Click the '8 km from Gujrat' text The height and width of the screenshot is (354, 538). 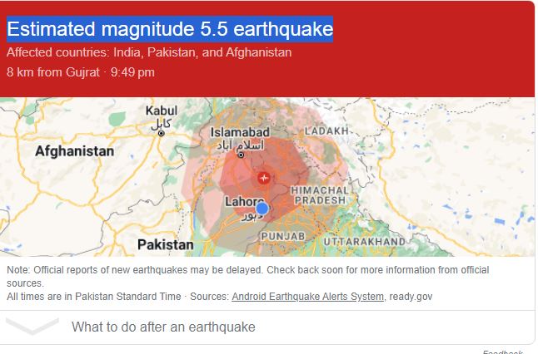52,72
